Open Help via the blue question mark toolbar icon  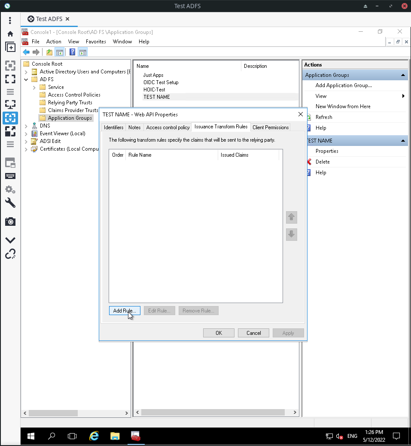pos(72,52)
